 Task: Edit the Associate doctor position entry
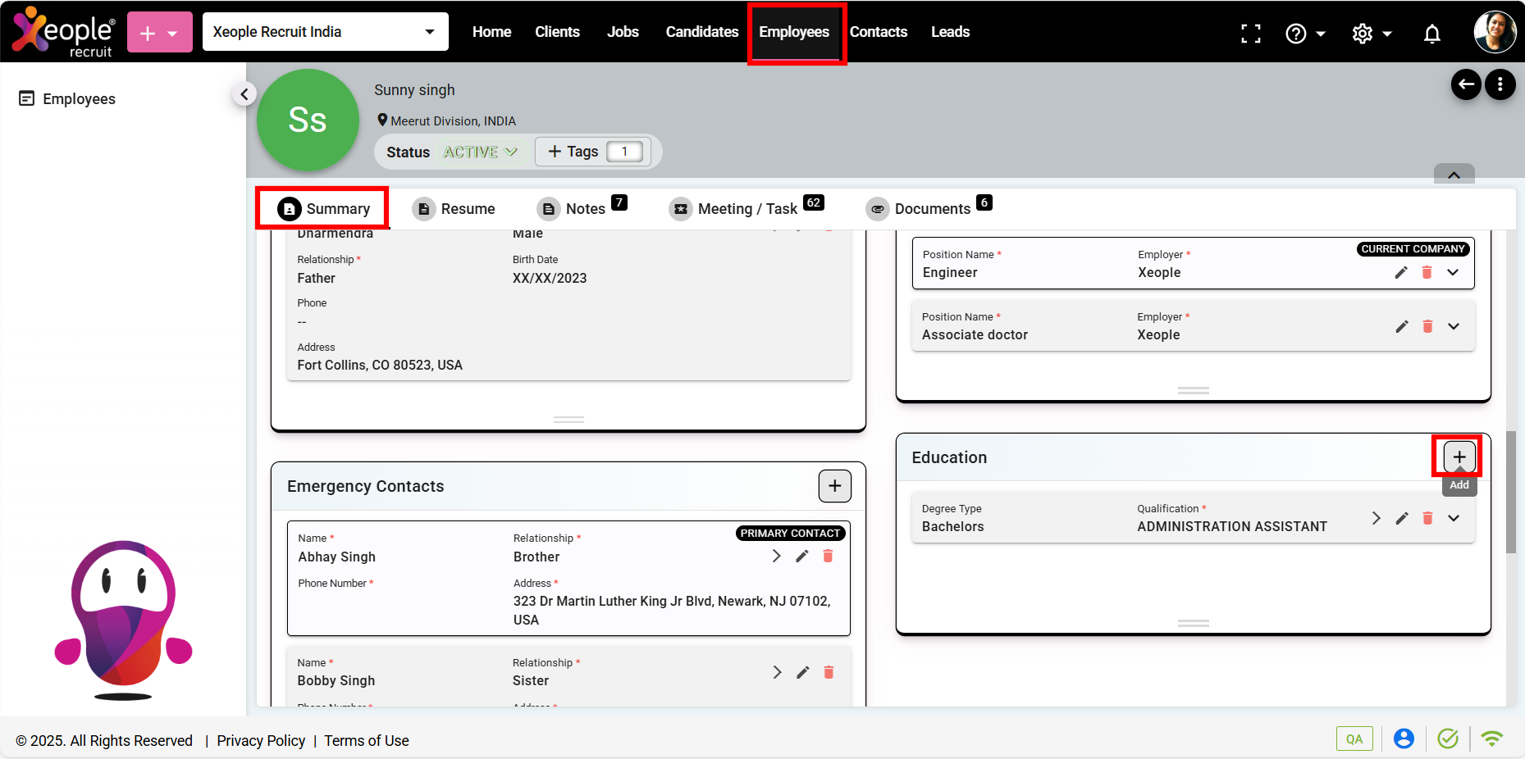1402,326
